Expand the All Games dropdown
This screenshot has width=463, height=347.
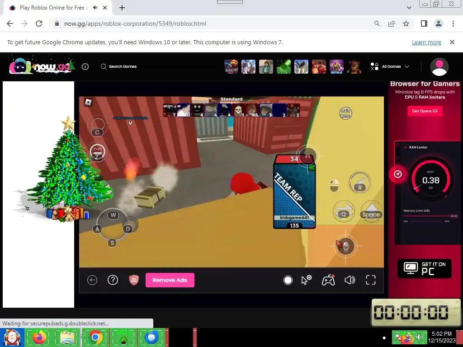pyautogui.click(x=390, y=66)
